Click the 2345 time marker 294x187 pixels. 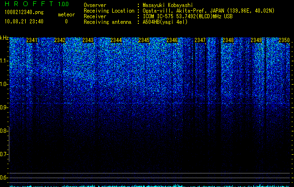pyautogui.click(x=144, y=40)
